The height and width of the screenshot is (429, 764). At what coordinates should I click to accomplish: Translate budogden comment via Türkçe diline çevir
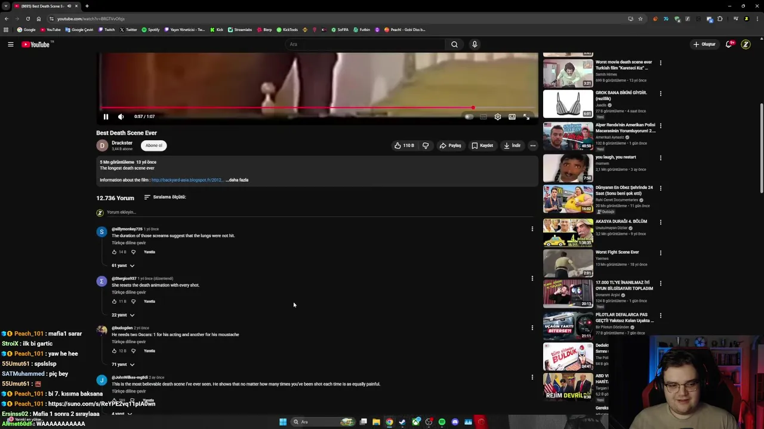click(x=128, y=342)
